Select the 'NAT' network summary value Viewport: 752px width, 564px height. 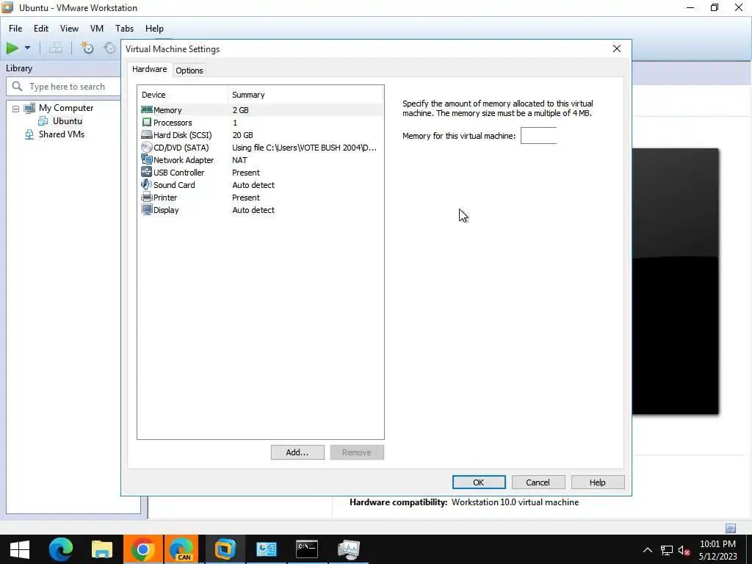240,159
